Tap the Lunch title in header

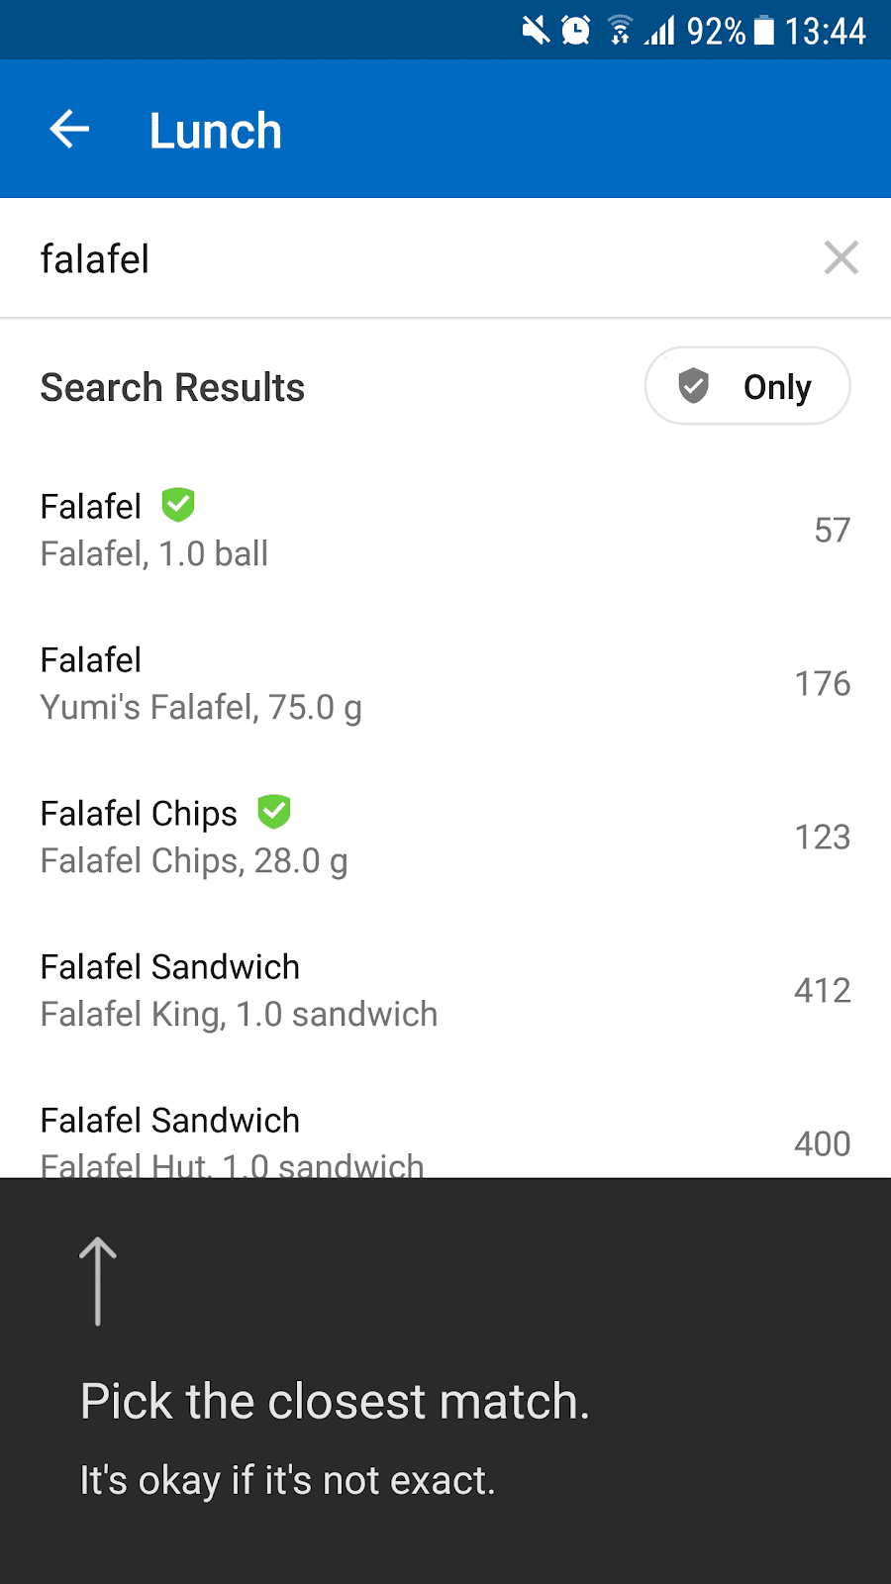216,131
